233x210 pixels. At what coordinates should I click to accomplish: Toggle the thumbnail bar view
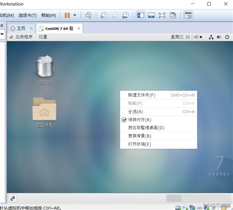(x=151, y=15)
